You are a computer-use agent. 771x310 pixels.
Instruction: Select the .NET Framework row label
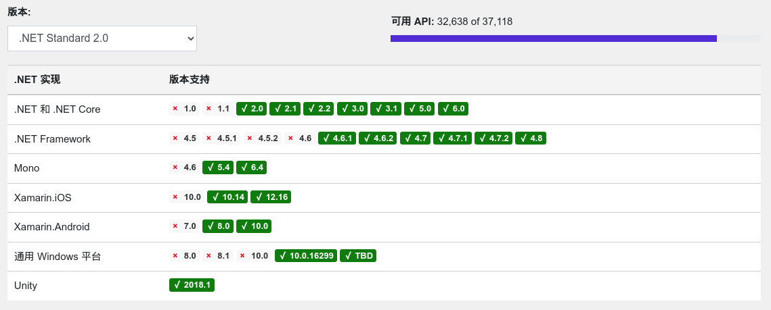click(x=52, y=138)
